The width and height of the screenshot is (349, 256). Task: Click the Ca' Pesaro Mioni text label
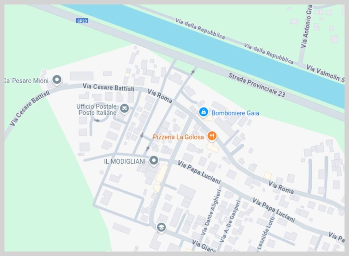[26, 80]
